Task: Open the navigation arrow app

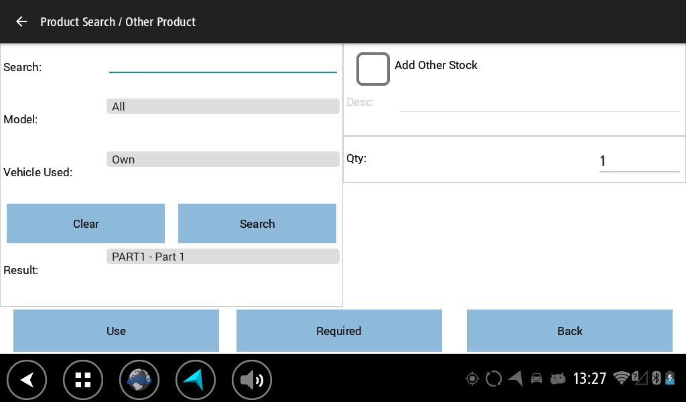Action: coord(195,380)
